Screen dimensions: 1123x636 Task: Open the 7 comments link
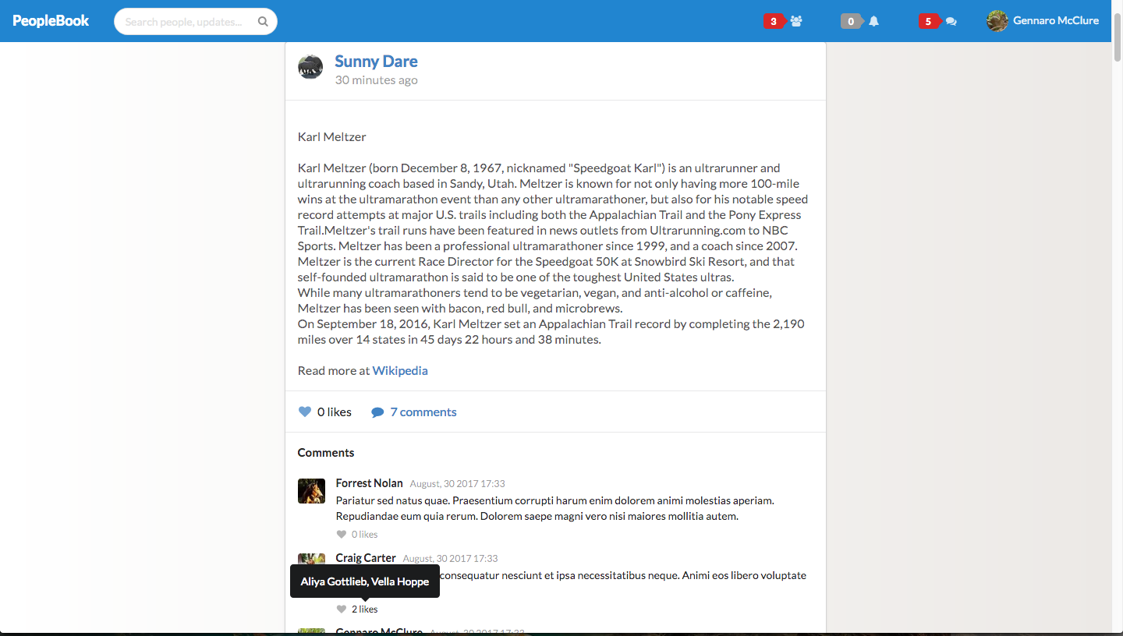tap(423, 412)
